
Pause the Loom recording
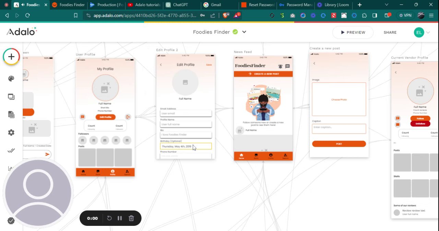coord(120,218)
